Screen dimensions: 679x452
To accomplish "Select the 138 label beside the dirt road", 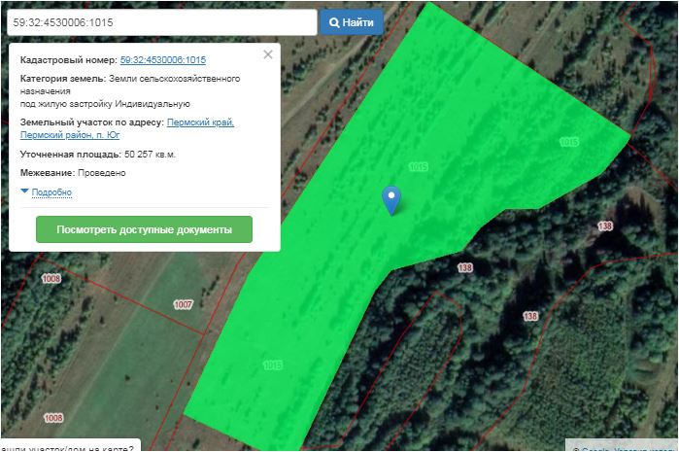I will [x=606, y=226].
